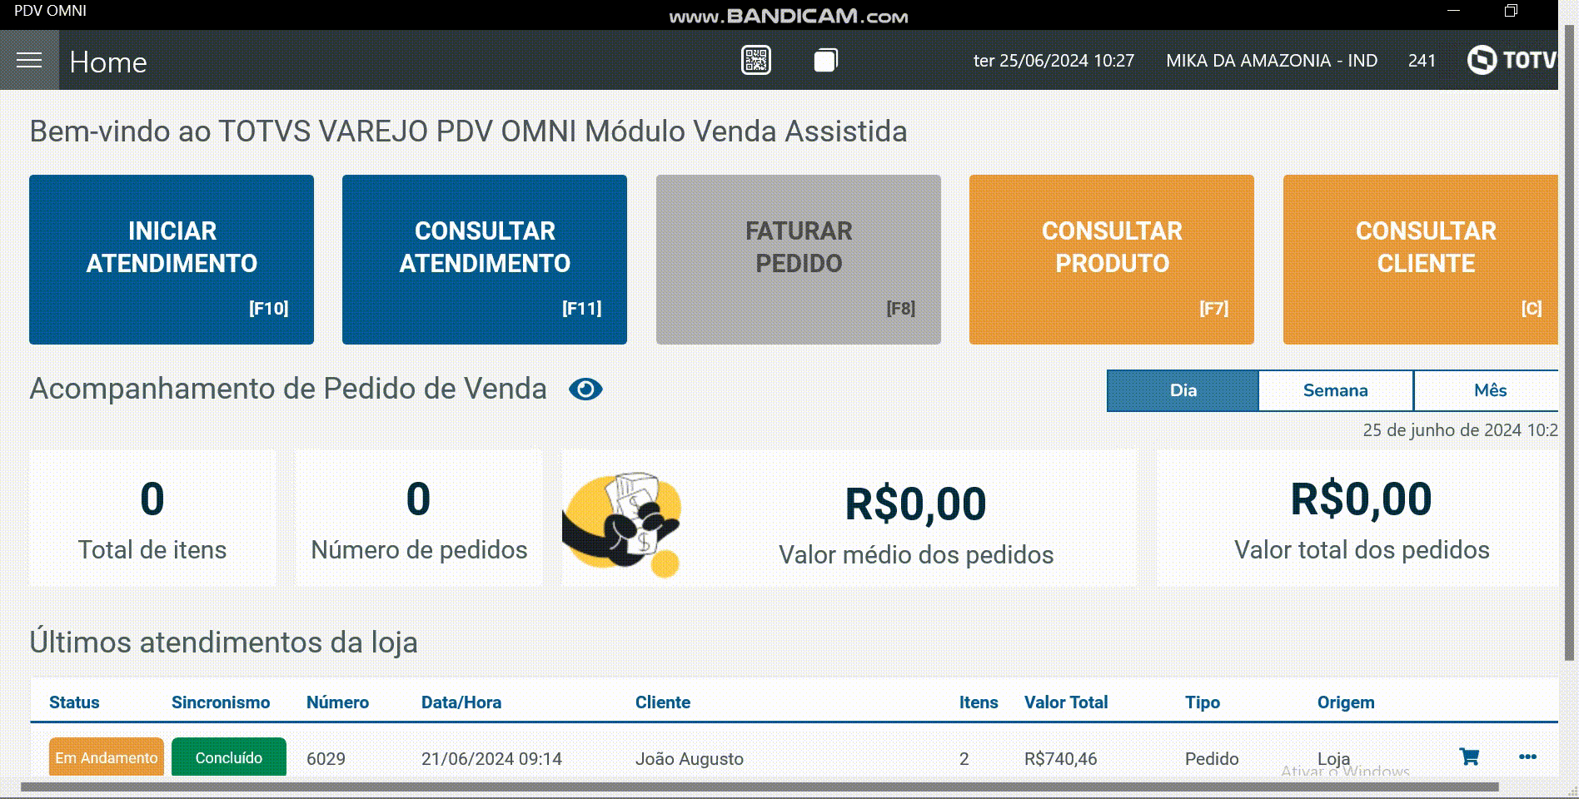This screenshot has height=799, width=1579.
Task: Click the Itens column header
Action: pyautogui.click(x=979, y=702)
